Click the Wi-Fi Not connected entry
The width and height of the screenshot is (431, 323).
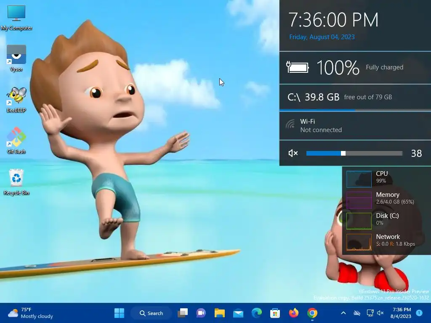point(355,125)
